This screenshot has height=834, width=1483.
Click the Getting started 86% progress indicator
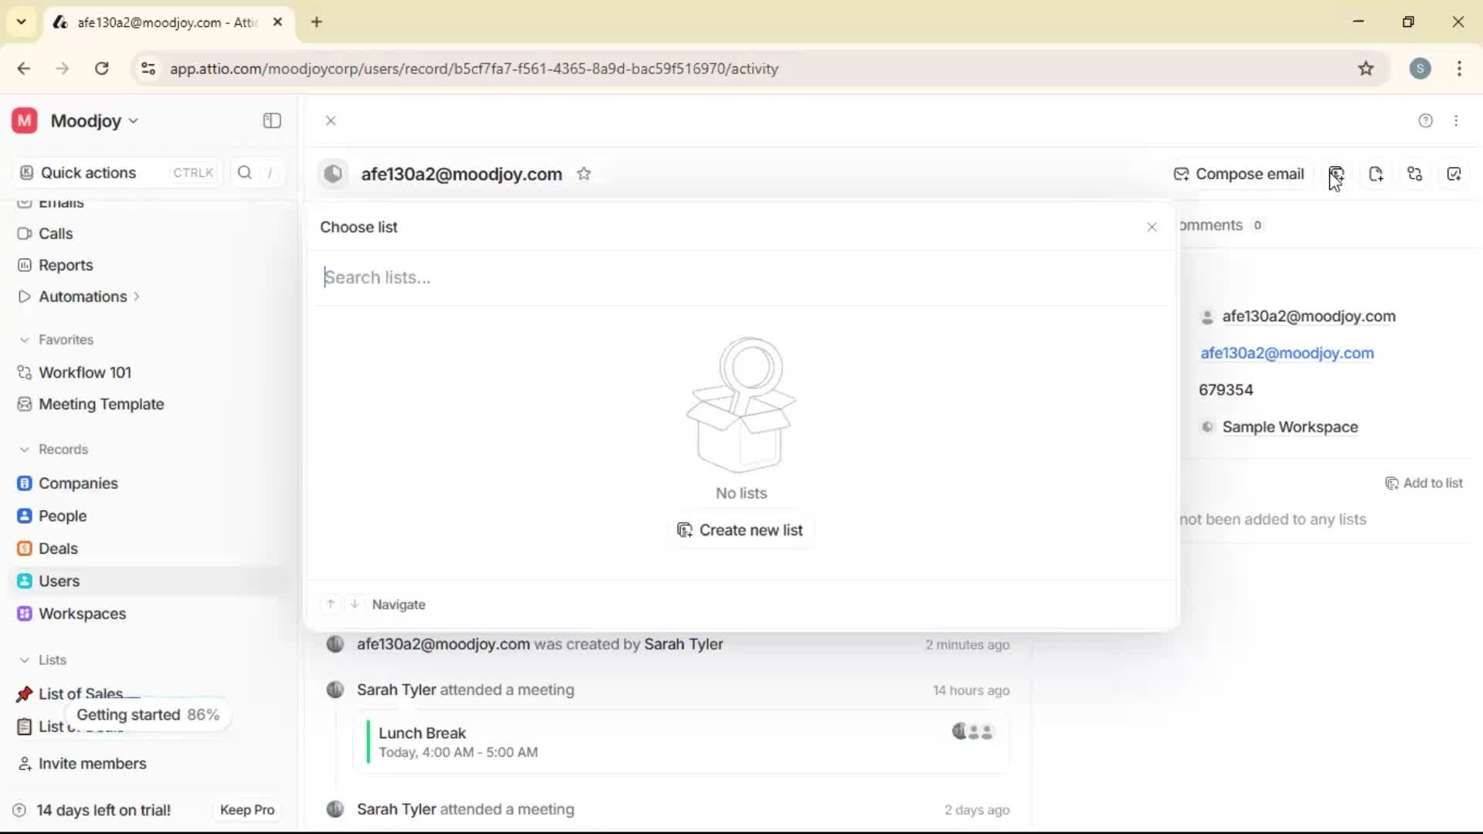point(148,714)
